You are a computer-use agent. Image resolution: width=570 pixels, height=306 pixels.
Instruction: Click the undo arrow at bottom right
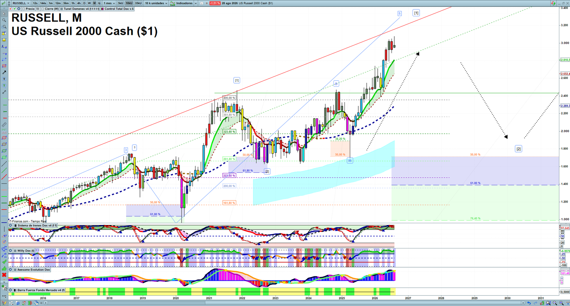pyautogui.click(x=529, y=303)
